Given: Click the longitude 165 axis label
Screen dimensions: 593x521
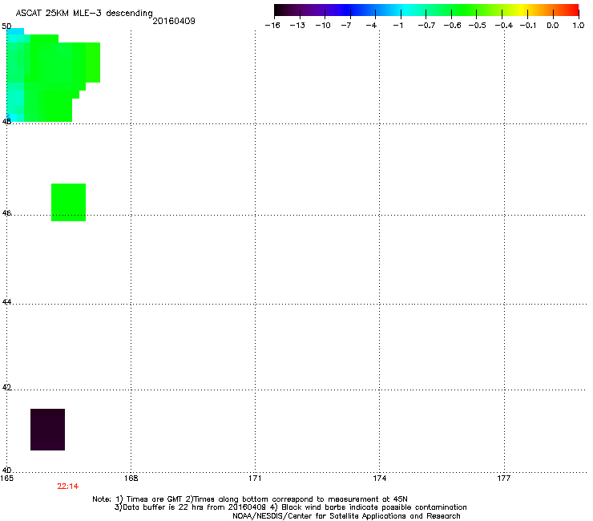Looking at the screenshot, I should click(x=6, y=479).
